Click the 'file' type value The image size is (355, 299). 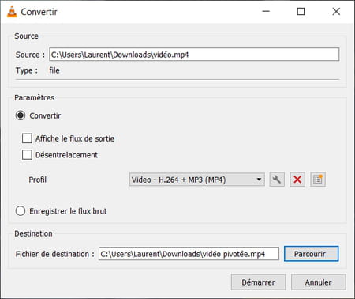point(54,70)
